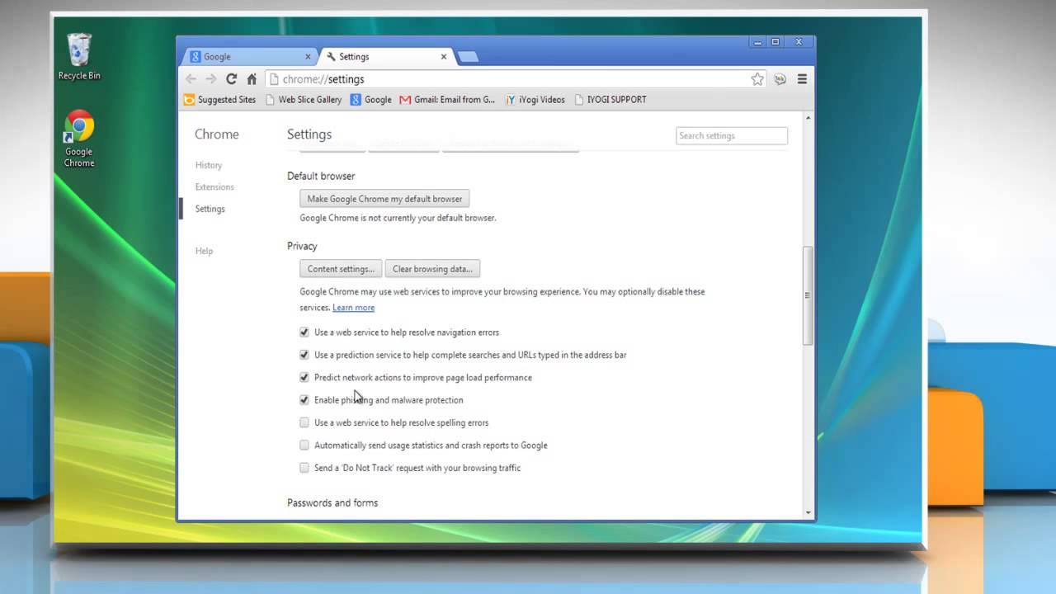
Task: Uncheck resolve navigation errors web service
Action: 304,332
